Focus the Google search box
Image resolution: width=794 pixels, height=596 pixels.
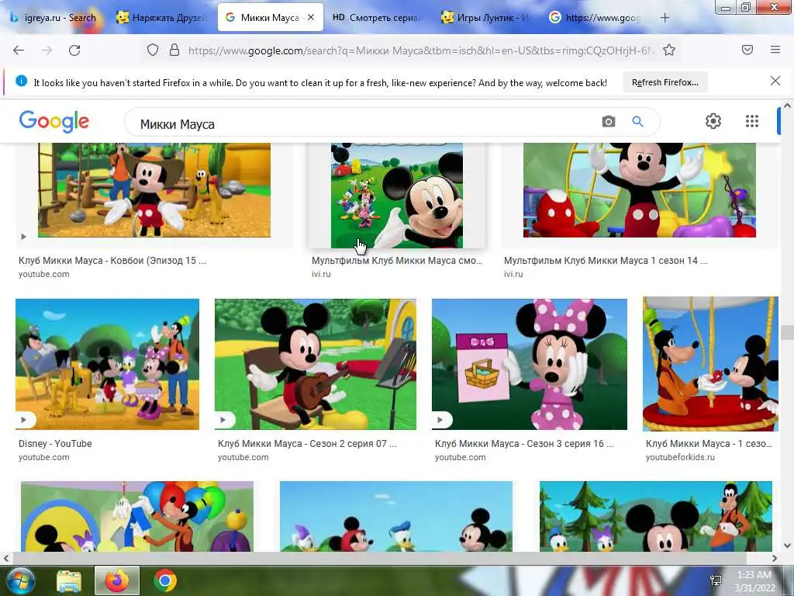click(x=364, y=123)
